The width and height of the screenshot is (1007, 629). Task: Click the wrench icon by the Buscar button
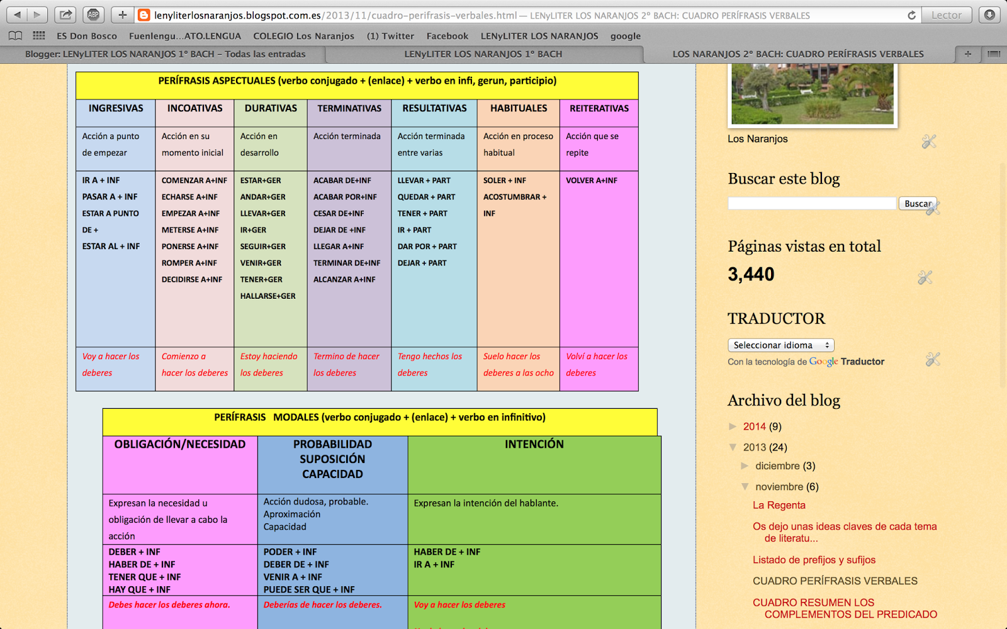933,208
